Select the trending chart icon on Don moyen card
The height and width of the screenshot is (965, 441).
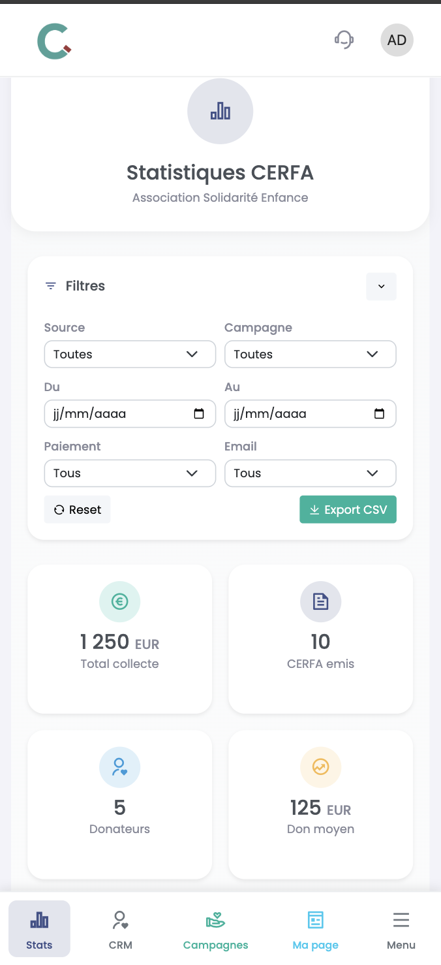(320, 767)
